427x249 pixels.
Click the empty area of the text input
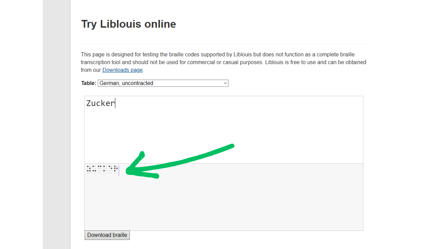tap(223, 135)
